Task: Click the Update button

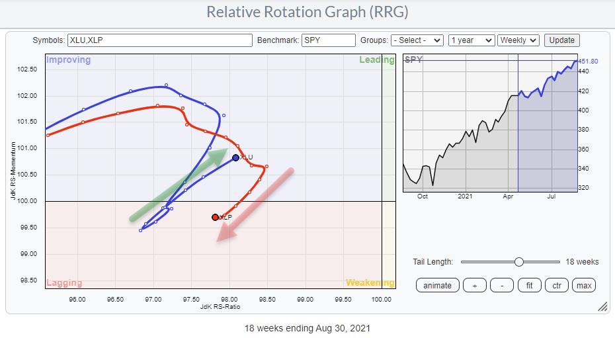Action: pos(562,40)
